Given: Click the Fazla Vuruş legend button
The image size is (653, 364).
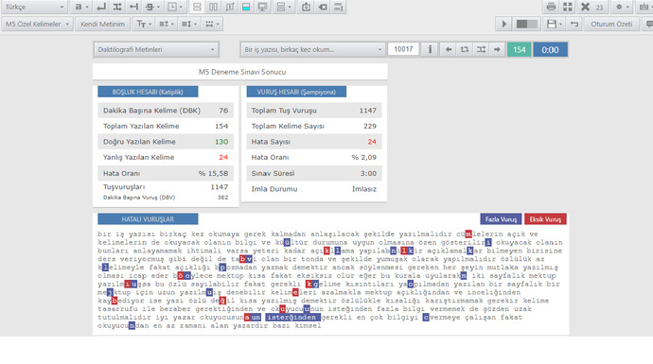Looking at the screenshot, I should tap(501, 219).
